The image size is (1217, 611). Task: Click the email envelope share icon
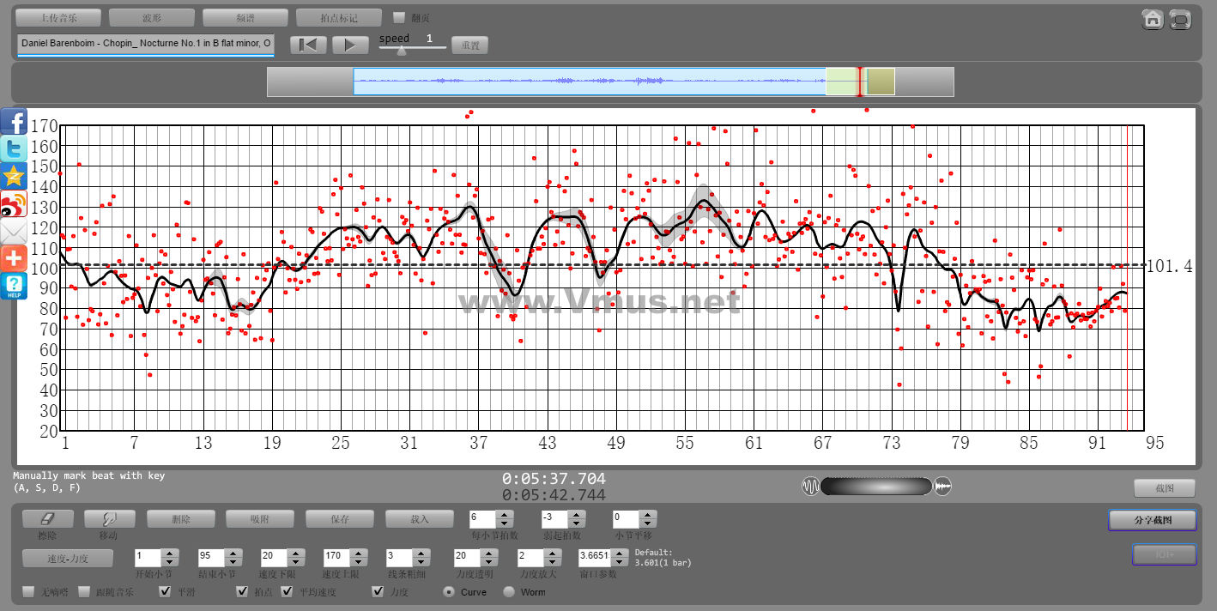[14, 232]
